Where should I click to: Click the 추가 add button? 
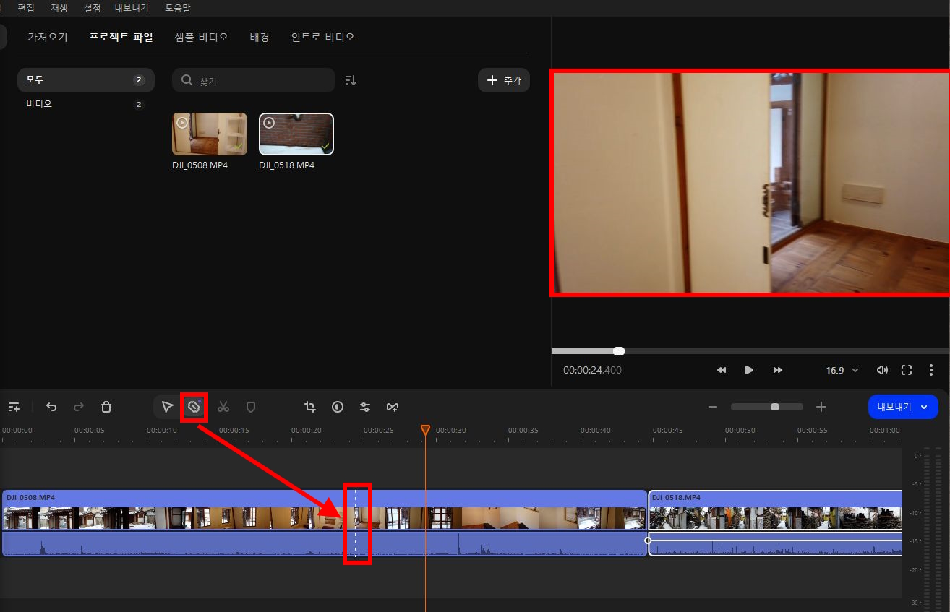click(504, 80)
